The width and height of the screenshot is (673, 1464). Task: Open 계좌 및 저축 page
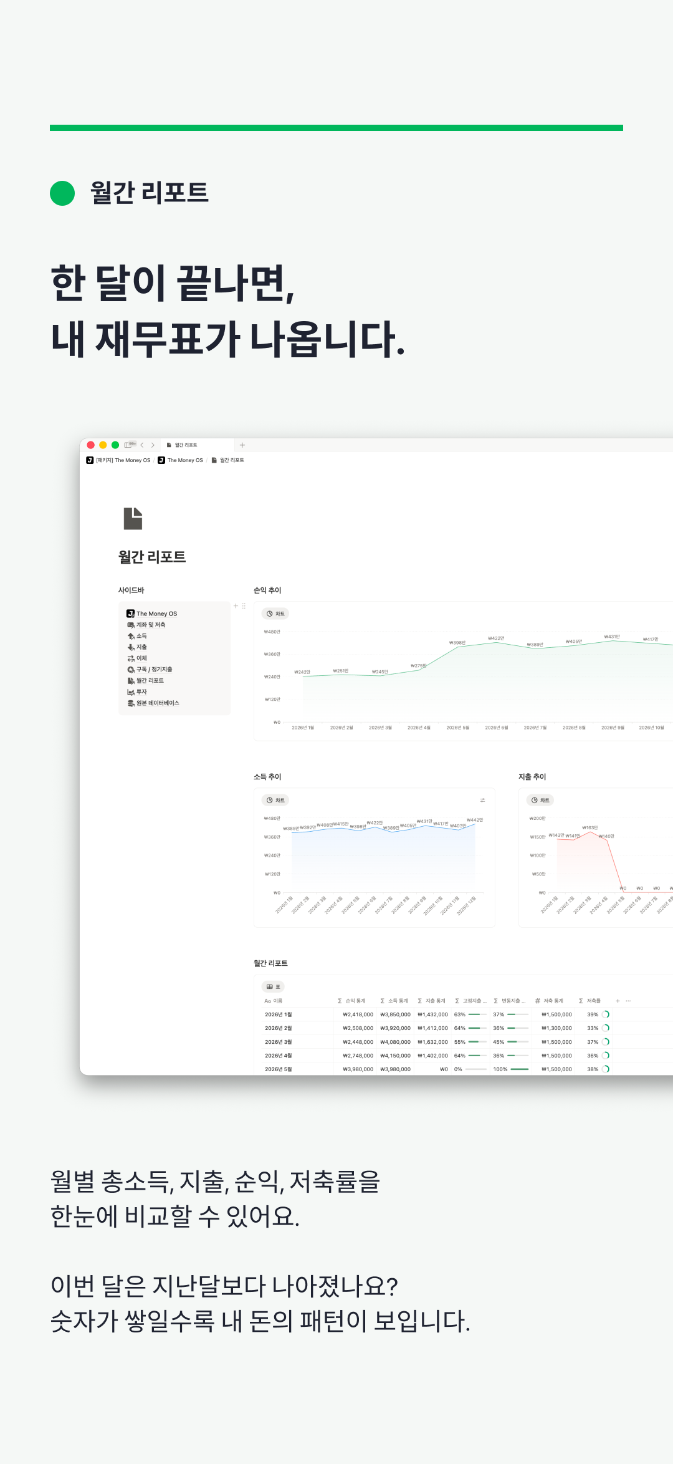tap(146, 625)
